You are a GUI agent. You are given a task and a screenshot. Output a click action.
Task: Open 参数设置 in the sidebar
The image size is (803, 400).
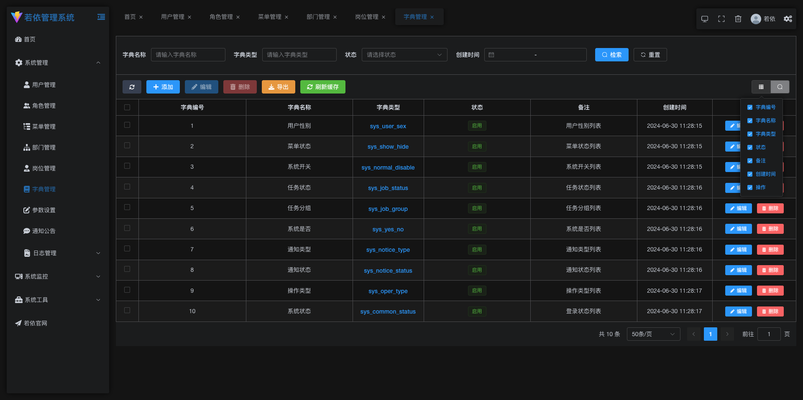pyautogui.click(x=44, y=210)
